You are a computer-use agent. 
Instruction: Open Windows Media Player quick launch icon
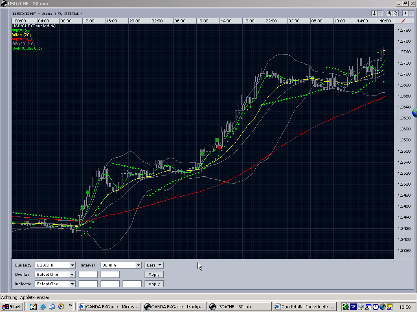coord(61,307)
